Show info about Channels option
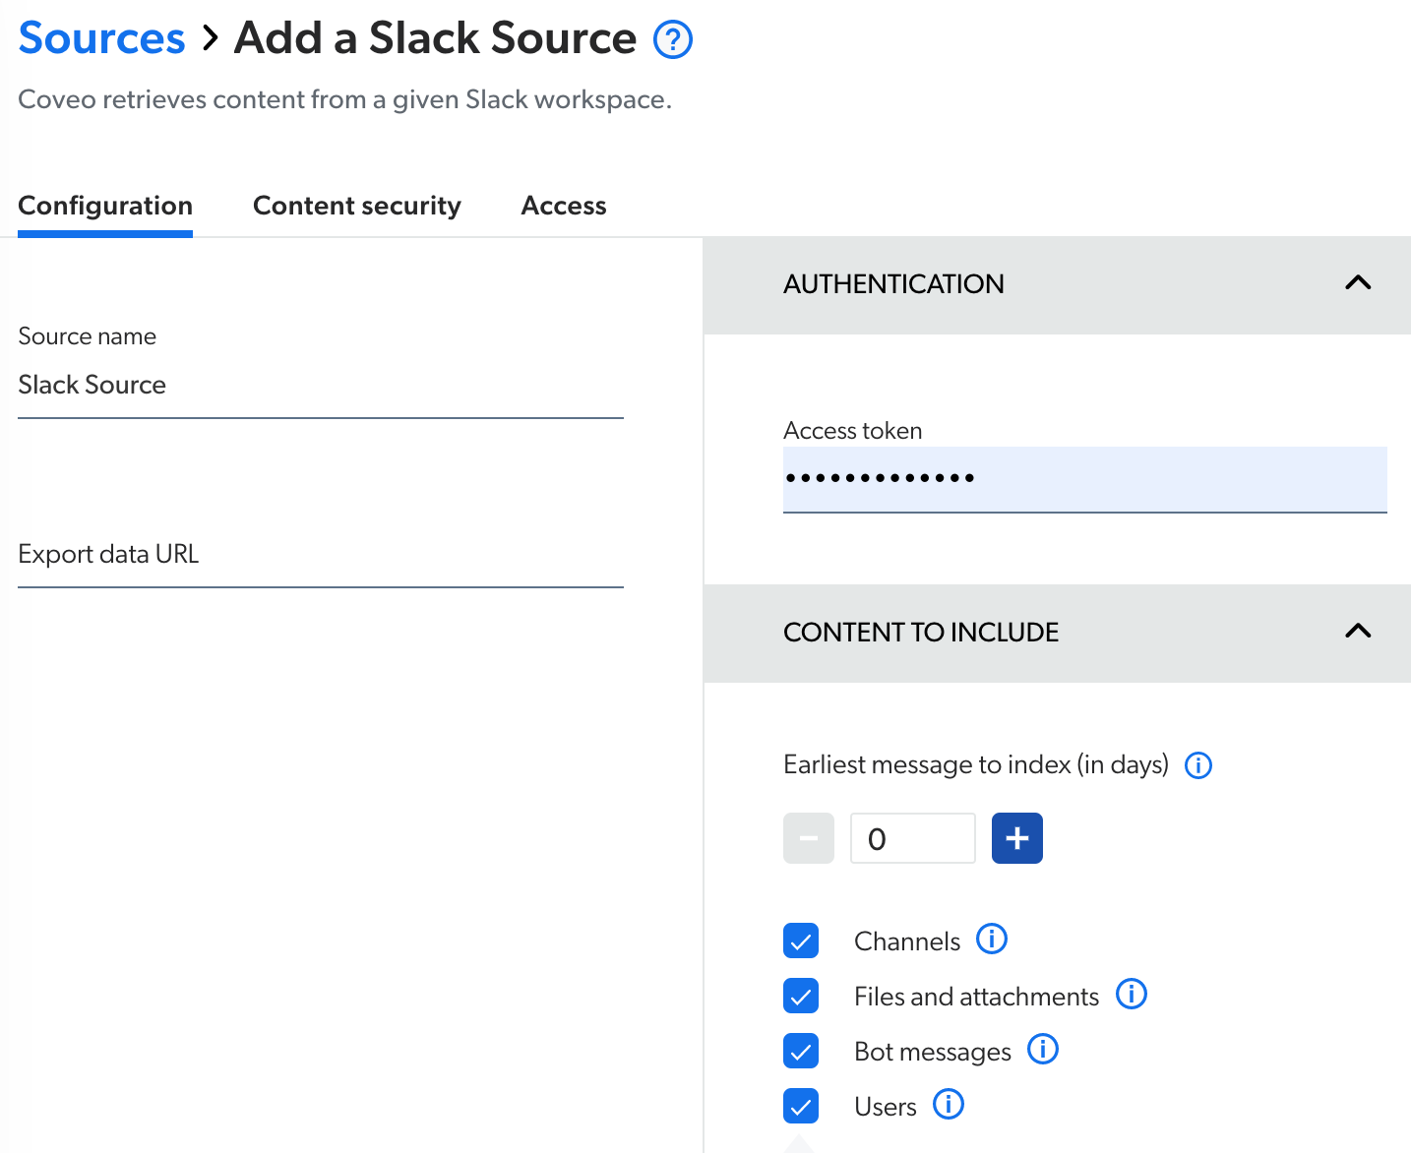This screenshot has height=1153, width=1411. tap(992, 940)
